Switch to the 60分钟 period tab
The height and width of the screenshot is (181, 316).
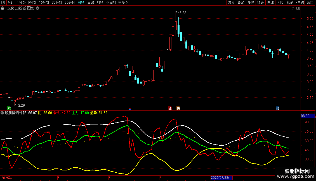point(70,3)
